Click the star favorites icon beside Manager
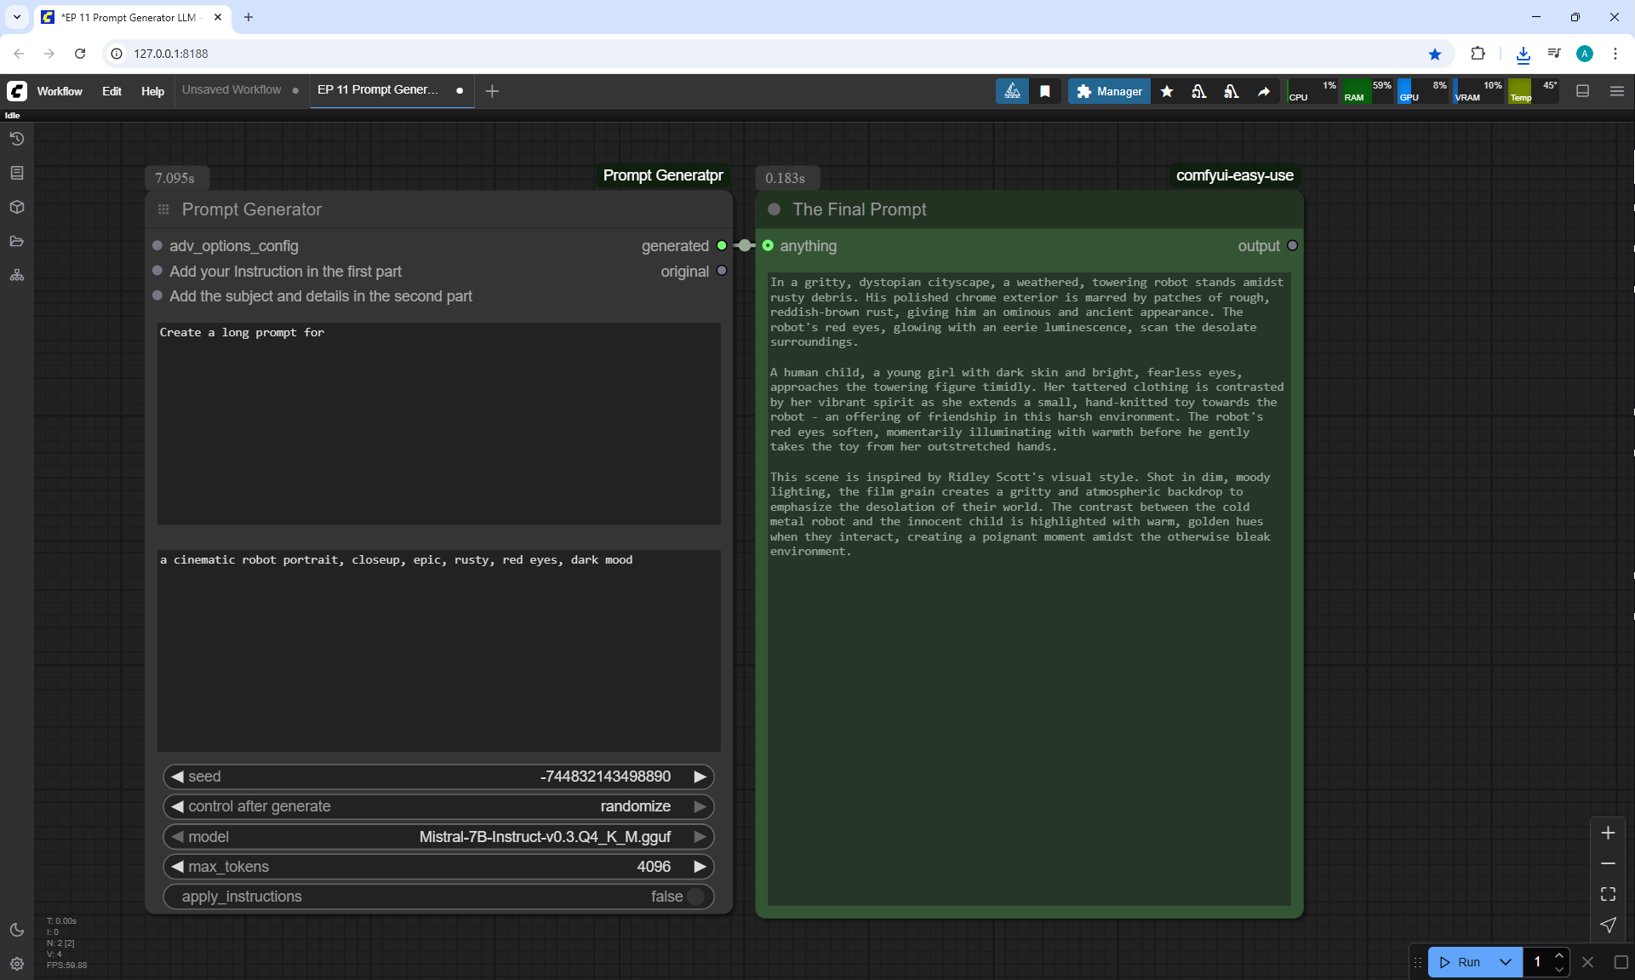 tap(1167, 91)
